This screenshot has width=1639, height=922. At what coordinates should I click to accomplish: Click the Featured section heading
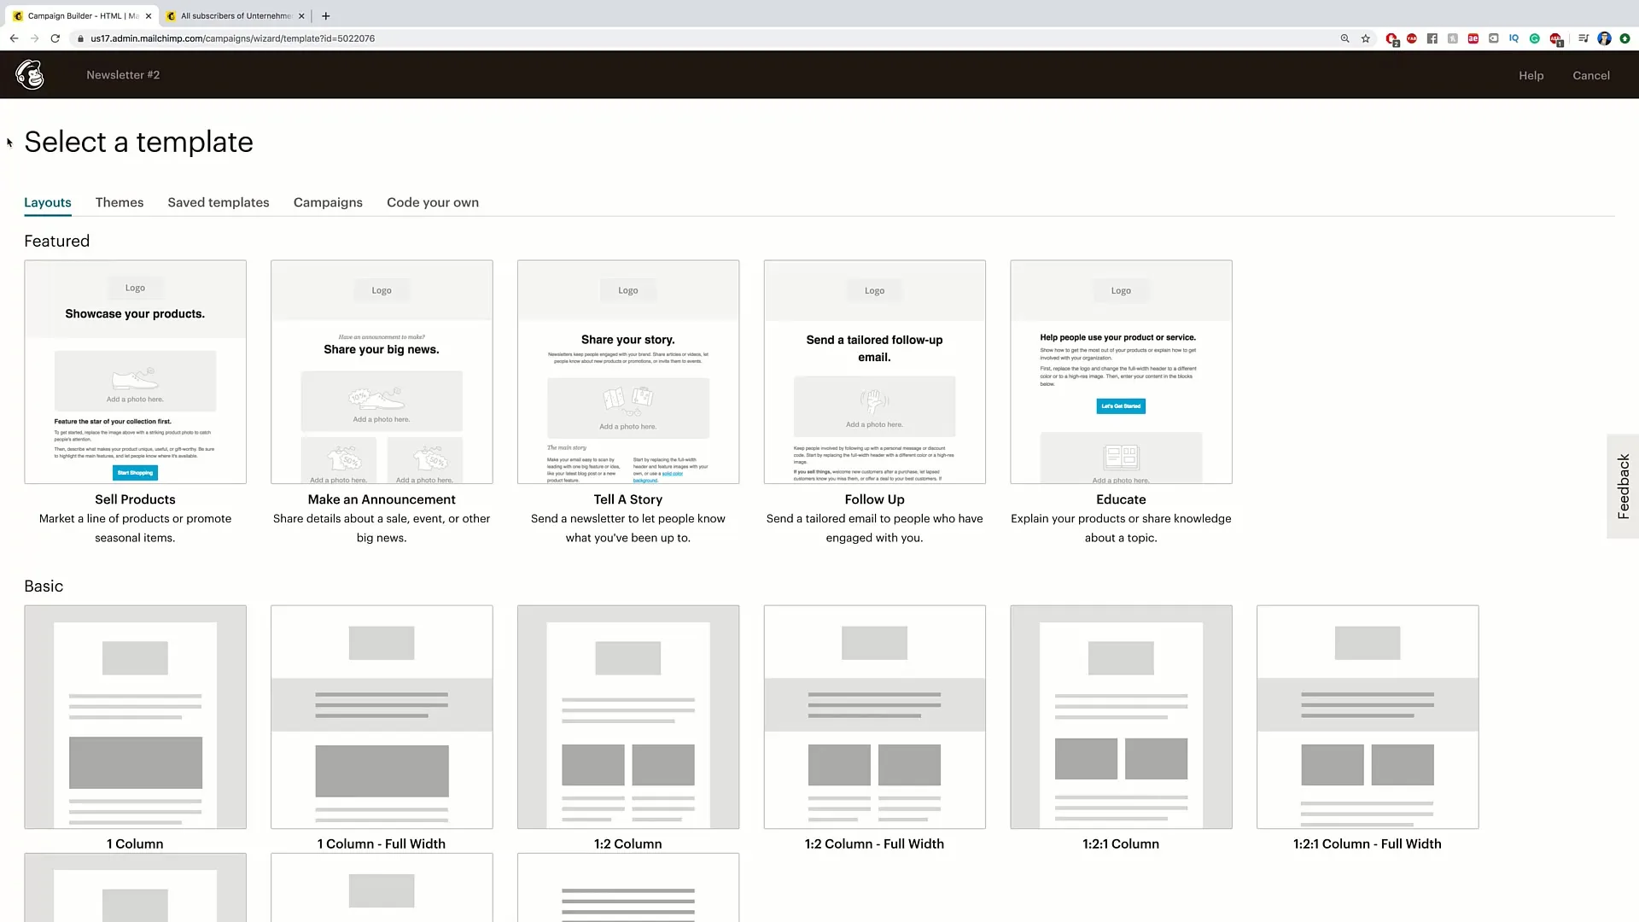[56, 241]
